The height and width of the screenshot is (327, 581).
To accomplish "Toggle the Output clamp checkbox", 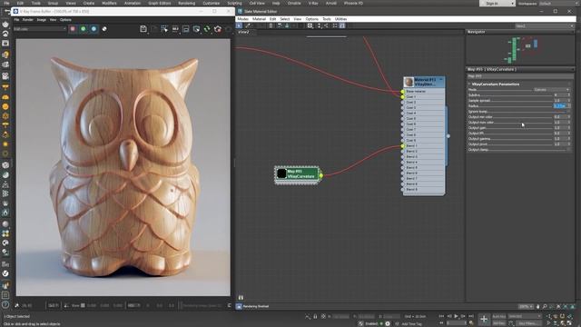I will coord(568,149).
